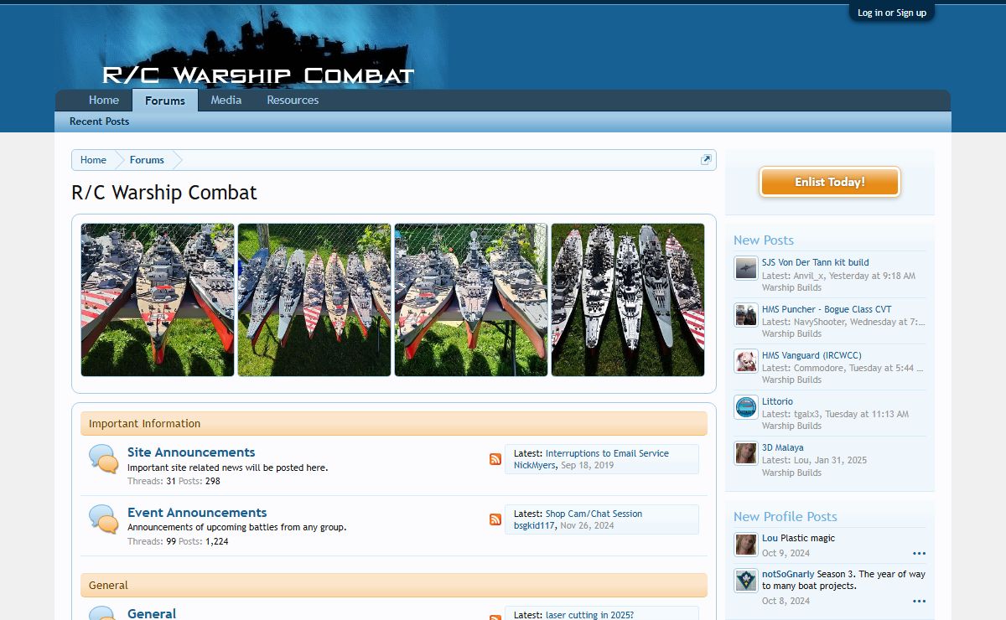
Task: Open the General forum title link
Action: tap(152, 613)
